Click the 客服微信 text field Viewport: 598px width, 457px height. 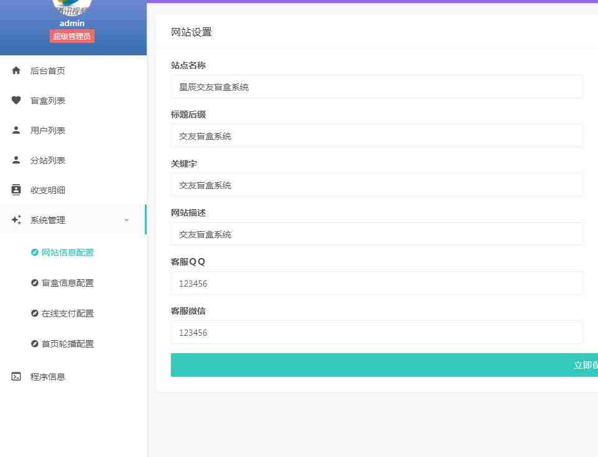(377, 332)
